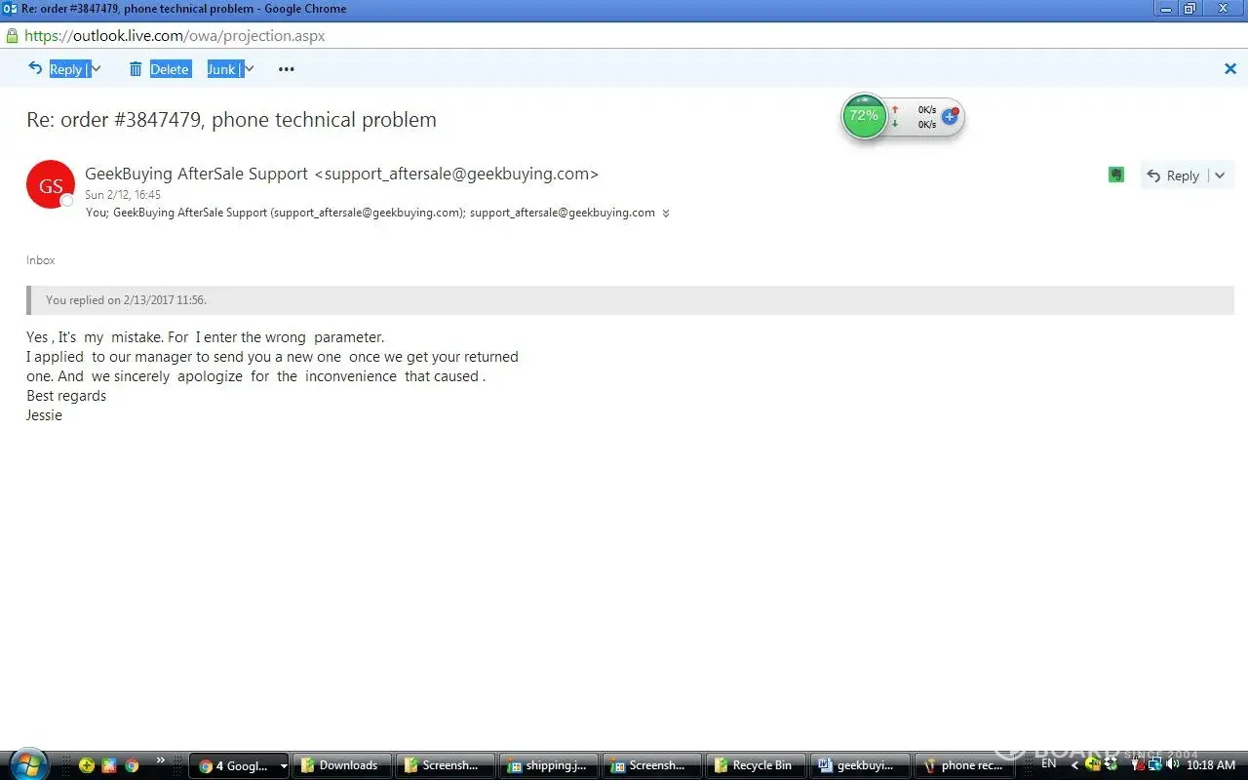Click the email subject heading

coord(231,120)
